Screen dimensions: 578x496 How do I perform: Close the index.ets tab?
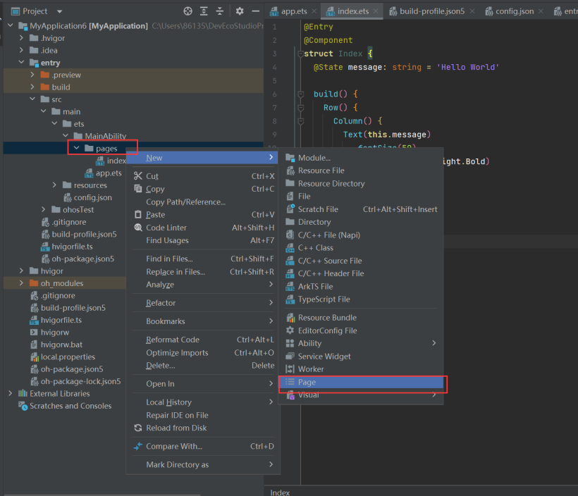[x=376, y=11]
